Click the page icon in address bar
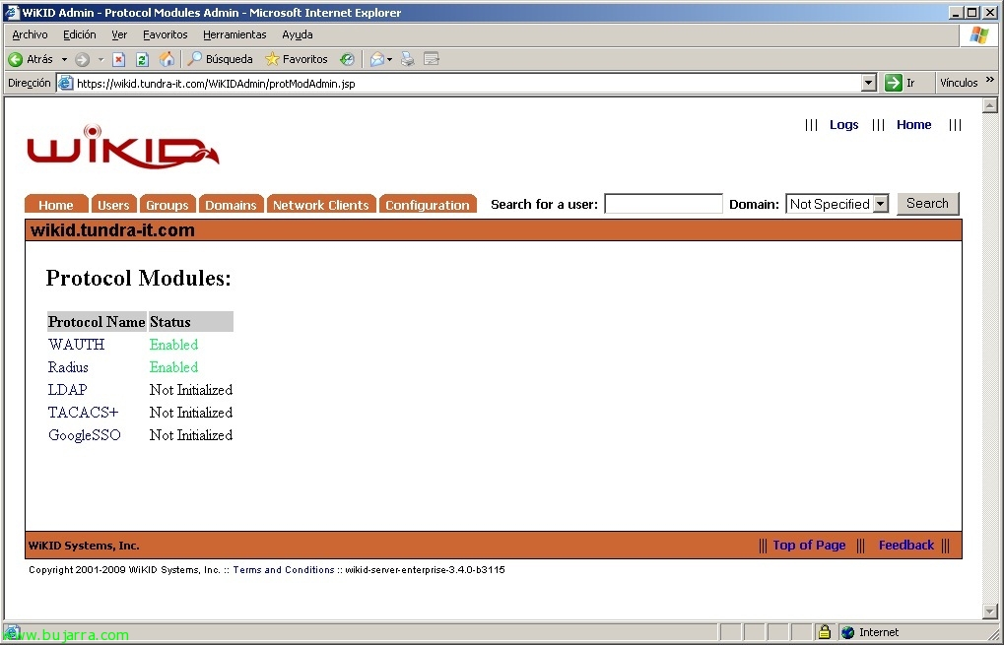The image size is (1004, 645). (x=65, y=83)
